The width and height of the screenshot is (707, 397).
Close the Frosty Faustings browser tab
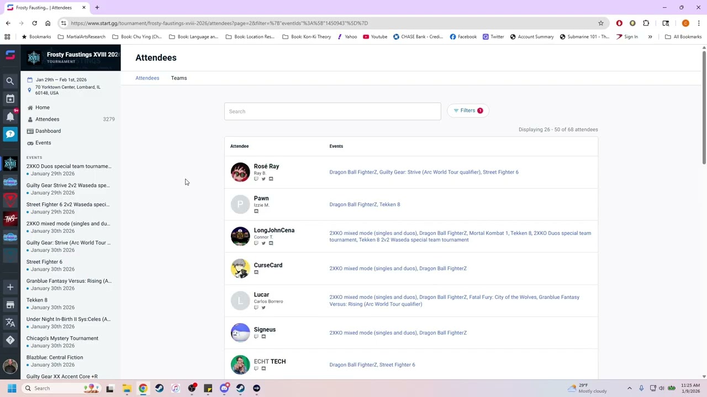84,8
